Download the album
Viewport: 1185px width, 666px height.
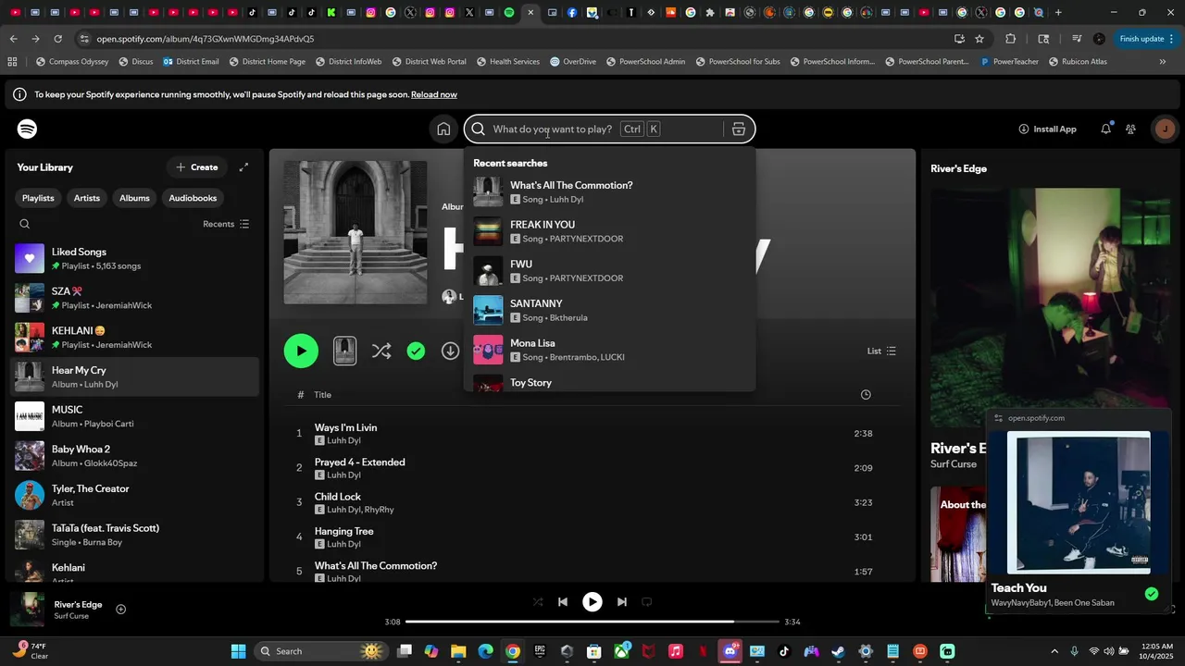(450, 351)
